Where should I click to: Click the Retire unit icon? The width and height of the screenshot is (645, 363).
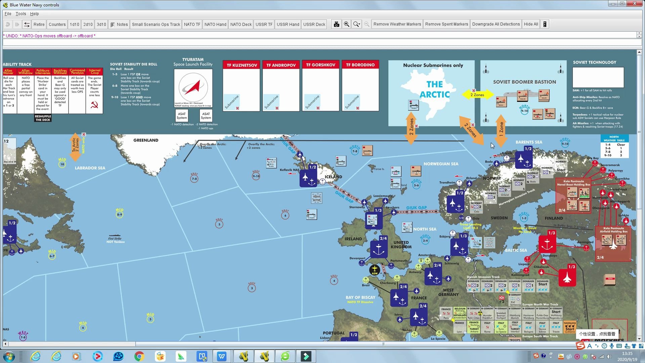[39, 24]
